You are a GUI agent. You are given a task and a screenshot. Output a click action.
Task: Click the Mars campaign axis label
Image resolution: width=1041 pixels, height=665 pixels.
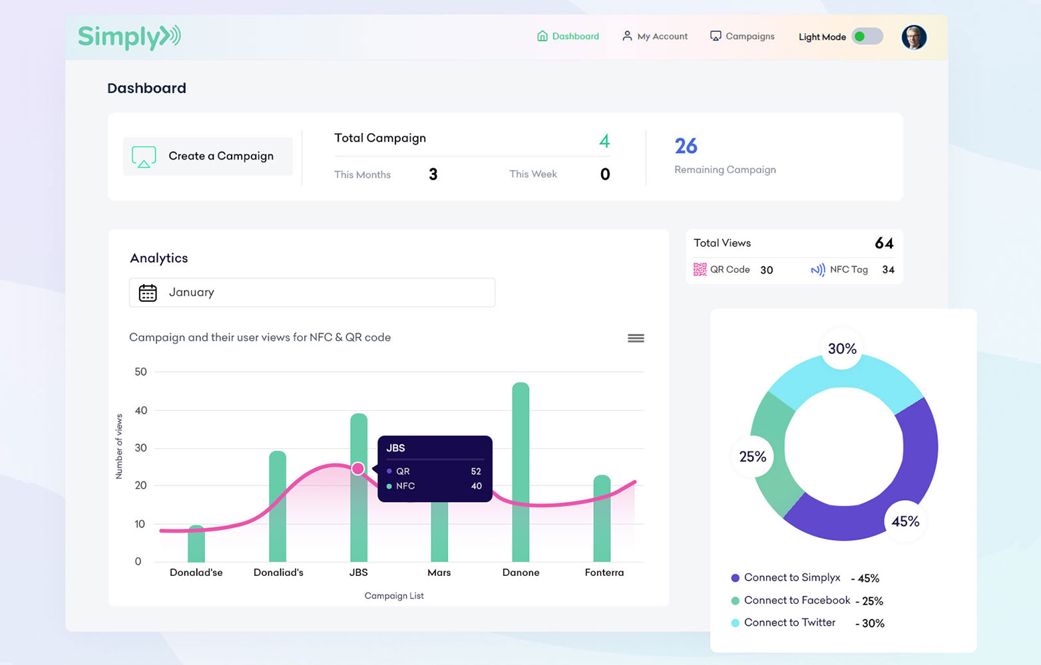439,573
